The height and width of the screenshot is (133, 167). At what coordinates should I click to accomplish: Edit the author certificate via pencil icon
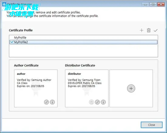(46, 102)
